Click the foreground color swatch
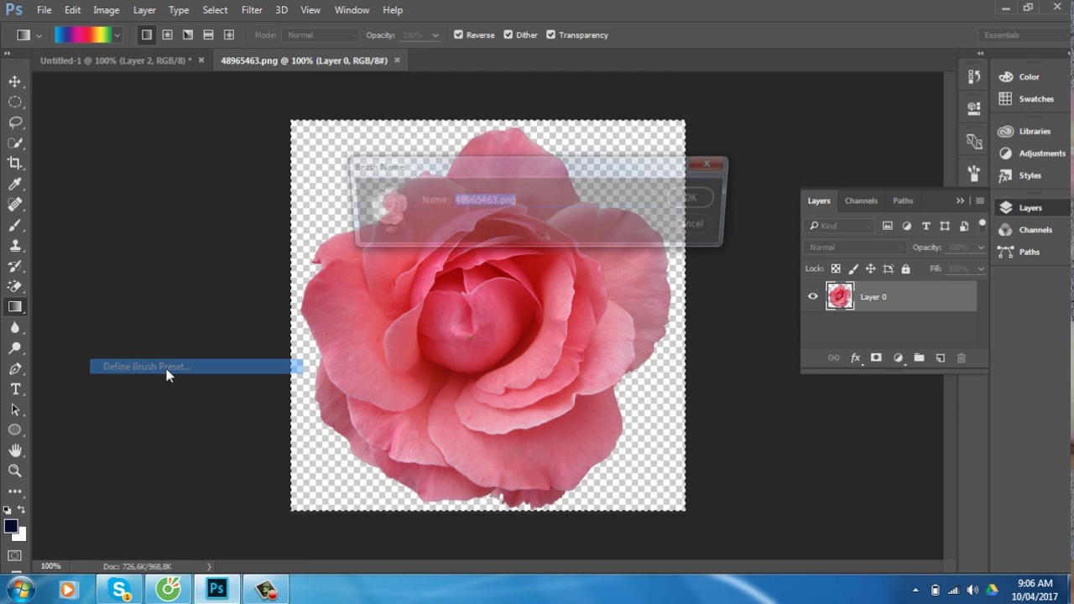The height and width of the screenshot is (604, 1074). [x=11, y=527]
